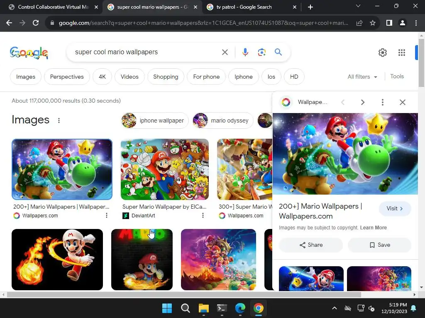Click the share page icon in address bar

pos(359,23)
